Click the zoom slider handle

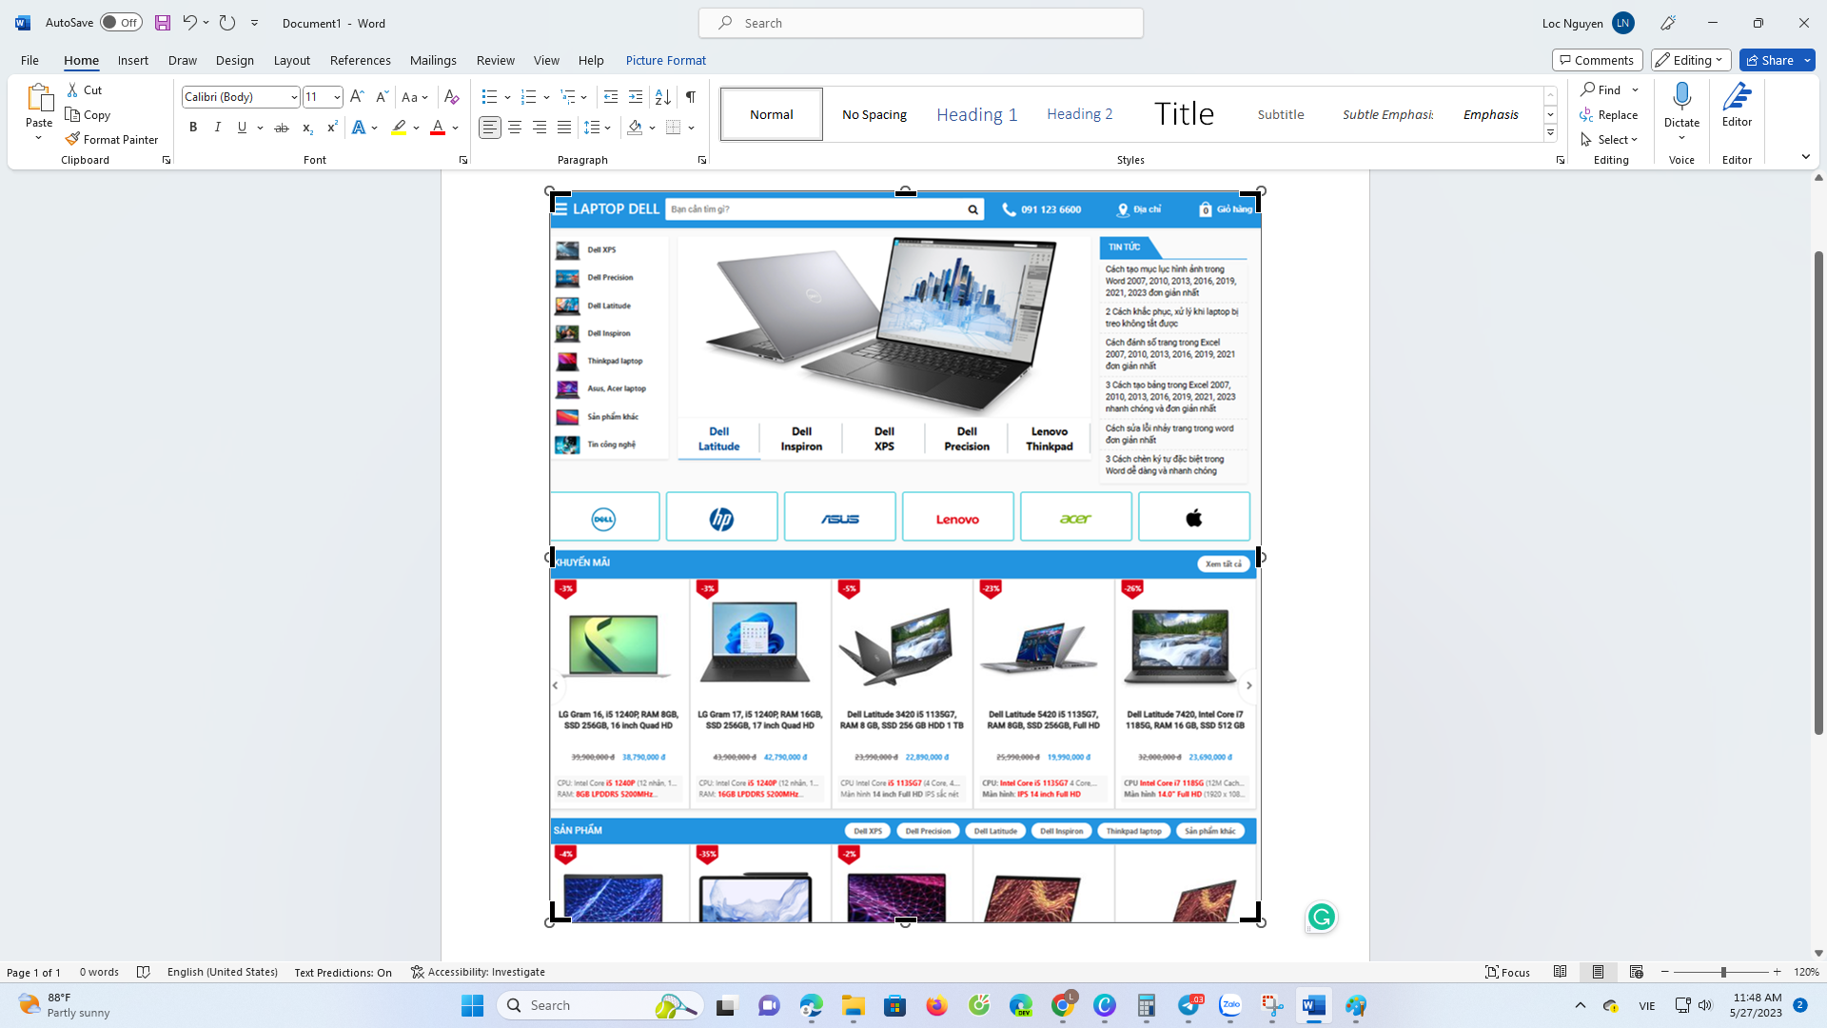[x=1722, y=972]
